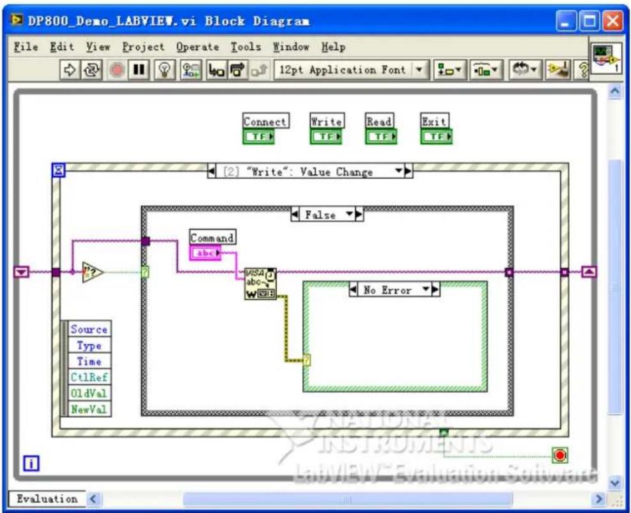Open the Tools menu
Screen dimensions: 631x513
click(246, 47)
